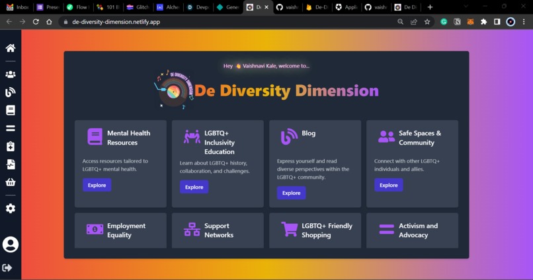Viewport: 533px width, 280px height.
Task: Click the LGBTQ+ Friendly Shopping cart icon
Action: point(289,229)
